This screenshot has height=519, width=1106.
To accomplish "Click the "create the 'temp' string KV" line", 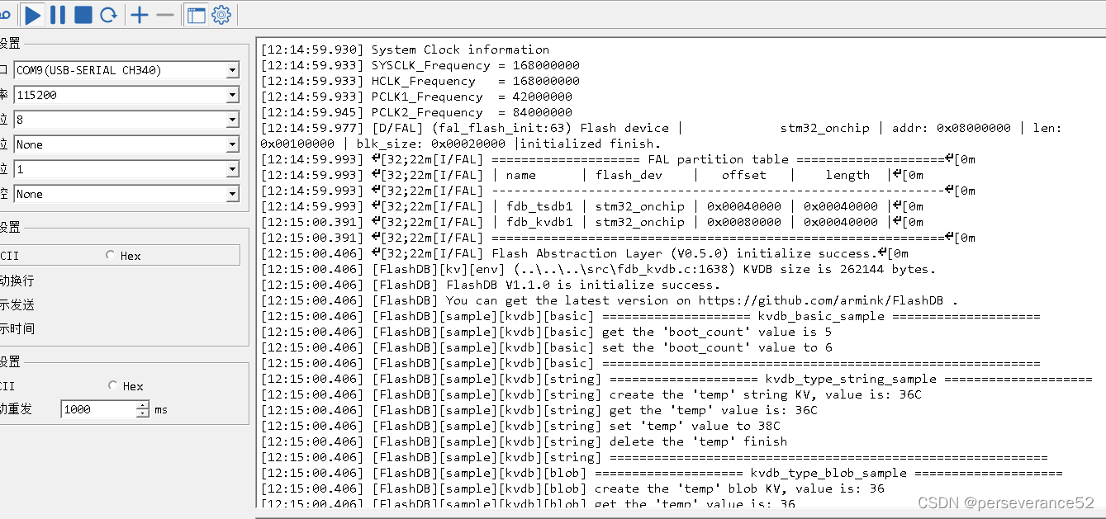I will (591, 394).
